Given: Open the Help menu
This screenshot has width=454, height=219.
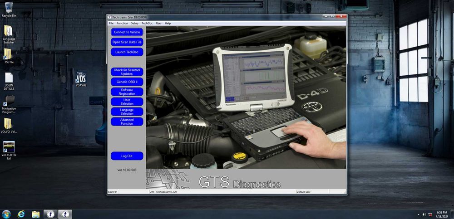Looking at the screenshot, I should point(168,23).
